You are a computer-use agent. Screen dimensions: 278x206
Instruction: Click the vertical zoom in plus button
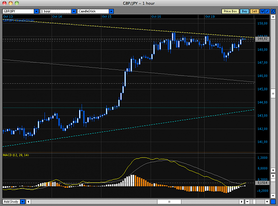point(273,176)
